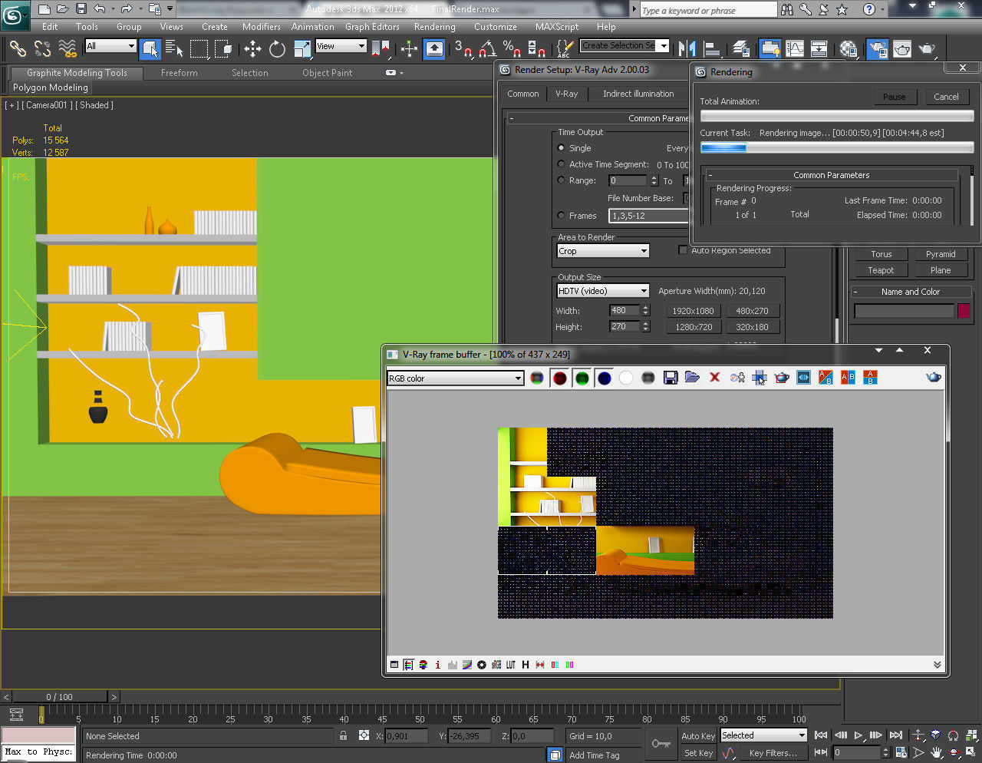Pause the rendering in progress
Image resolution: width=982 pixels, height=763 pixels.
coord(894,97)
